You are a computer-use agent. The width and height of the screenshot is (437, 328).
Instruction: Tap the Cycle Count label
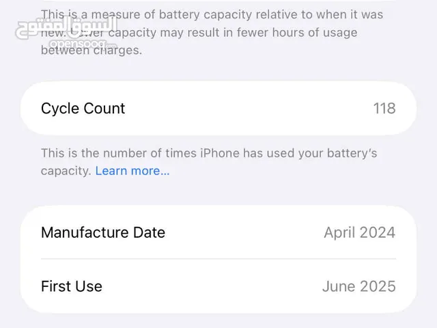pos(83,108)
